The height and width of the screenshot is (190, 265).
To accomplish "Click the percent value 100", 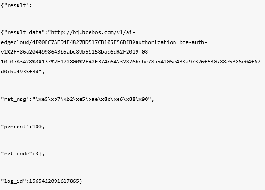I will pyautogui.click(x=37, y=127).
